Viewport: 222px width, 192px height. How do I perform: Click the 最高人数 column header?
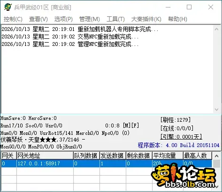point(198,155)
